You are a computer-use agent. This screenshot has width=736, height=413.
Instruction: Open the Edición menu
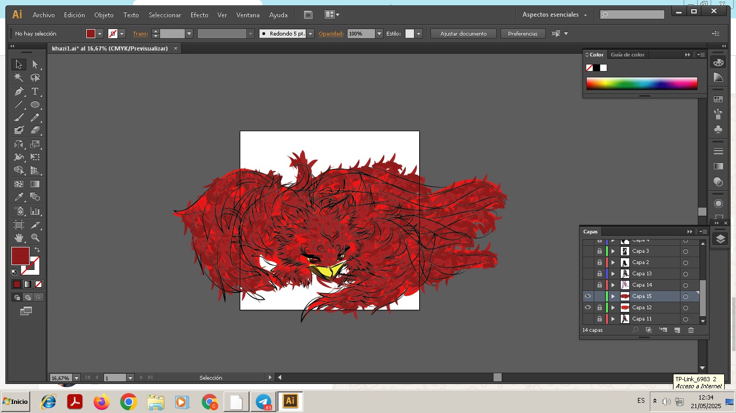click(74, 15)
